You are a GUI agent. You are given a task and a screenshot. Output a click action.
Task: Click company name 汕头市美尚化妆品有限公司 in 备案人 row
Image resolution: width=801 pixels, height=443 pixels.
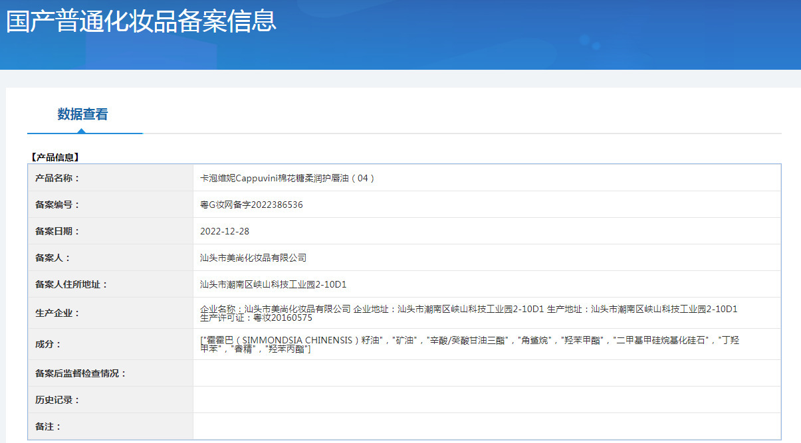click(x=253, y=258)
